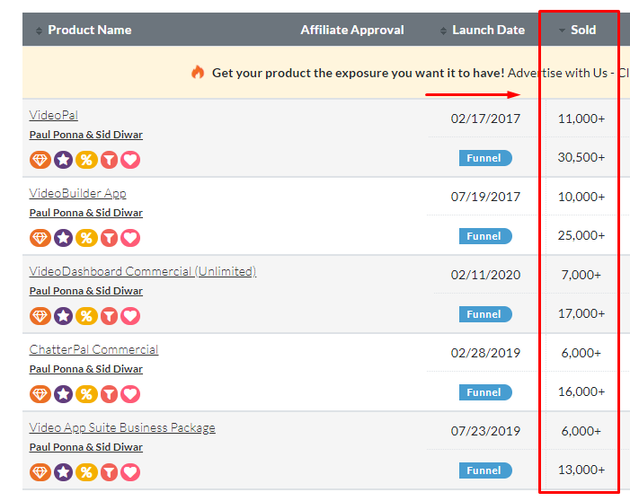Open the vendor link under ChatterPal Commercial
Screen dimensions: 630x501
coord(86,369)
